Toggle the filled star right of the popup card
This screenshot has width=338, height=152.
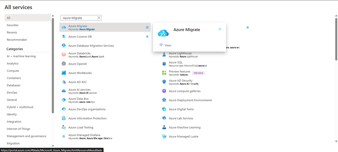[248, 28]
